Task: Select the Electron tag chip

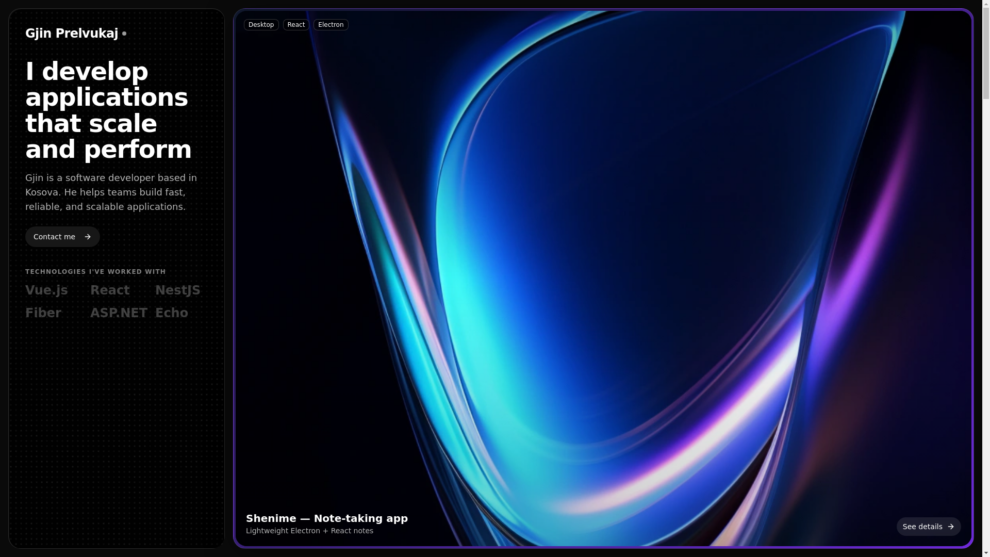Action: click(x=331, y=25)
